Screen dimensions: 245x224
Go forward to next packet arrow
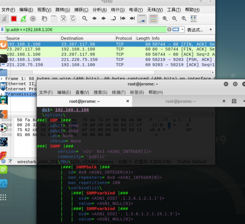pyautogui.click(x=104, y=18)
